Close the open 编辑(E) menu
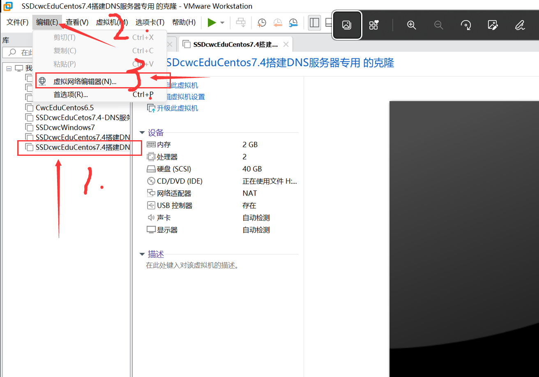This screenshot has height=377, width=539. tap(47, 22)
